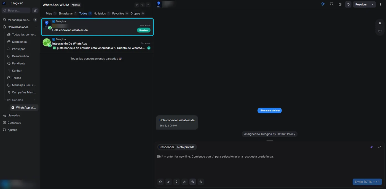
Task: Collapse the Conversaciones section chevron
Action: click(36, 27)
